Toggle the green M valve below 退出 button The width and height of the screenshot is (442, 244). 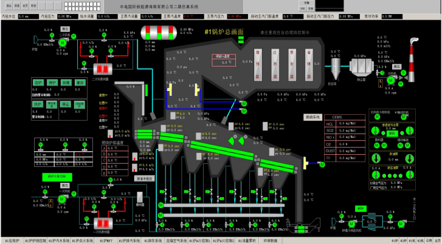click(74, 37)
